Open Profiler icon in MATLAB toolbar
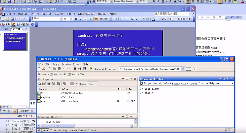 point(84,69)
